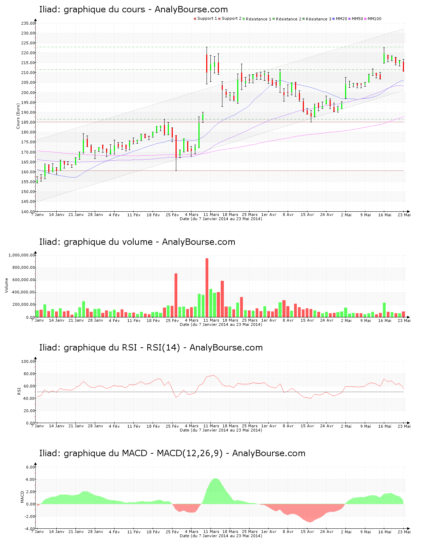
Task: Click the 6.00 MACD axis value
Action: point(30,467)
